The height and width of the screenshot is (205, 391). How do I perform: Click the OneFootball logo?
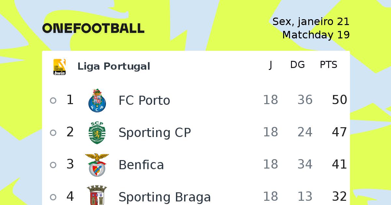[93, 28]
